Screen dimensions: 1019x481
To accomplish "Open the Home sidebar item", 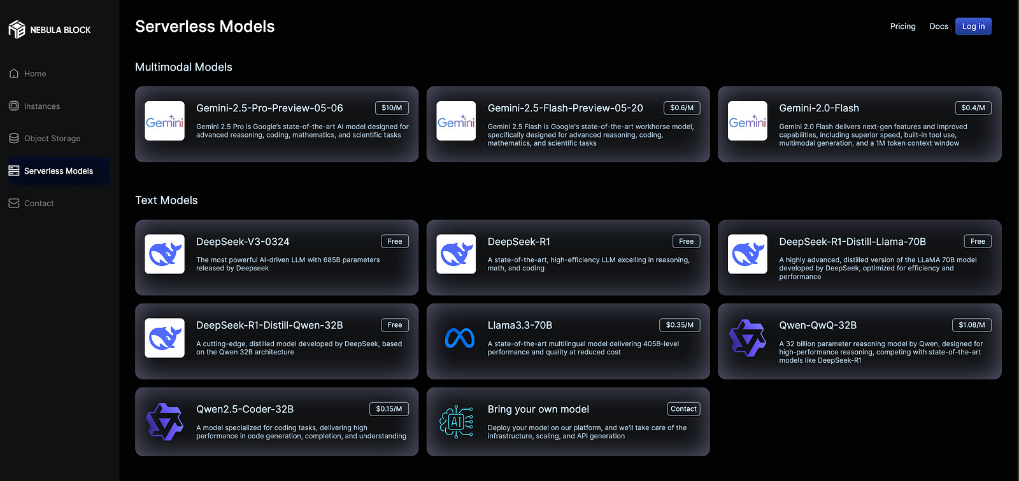I will coord(59,74).
